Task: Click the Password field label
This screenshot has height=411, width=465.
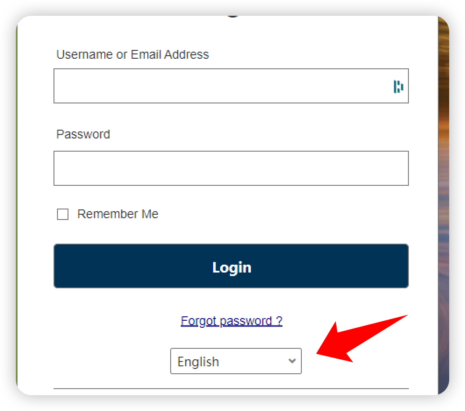Action: tap(83, 134)
